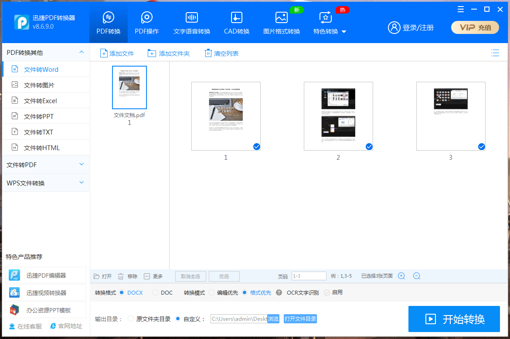Image resolution: width=510 pixels, height=339 pixels.
Task: Uncheck page 2 thumbnail checkmark
Action: tap(369, 147)
